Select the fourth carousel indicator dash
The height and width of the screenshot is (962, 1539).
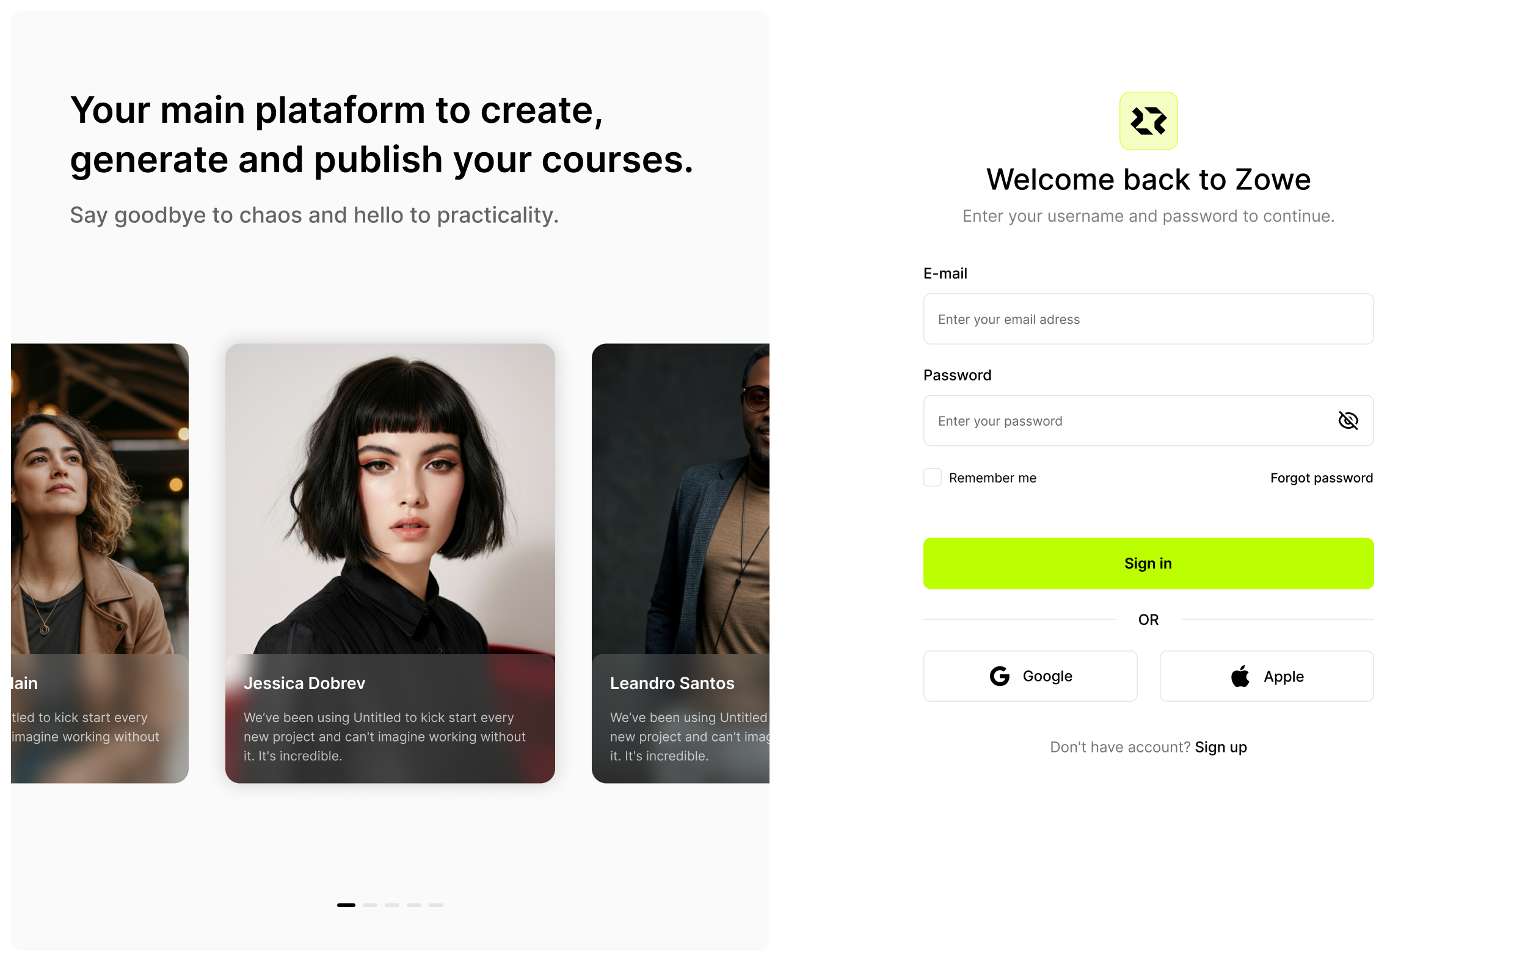point(414,905)
